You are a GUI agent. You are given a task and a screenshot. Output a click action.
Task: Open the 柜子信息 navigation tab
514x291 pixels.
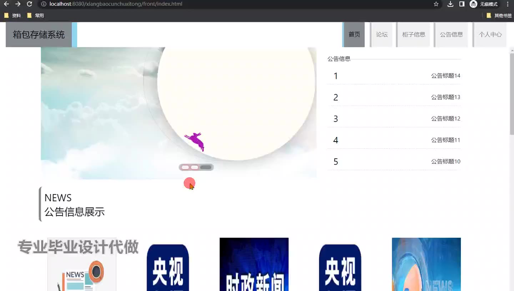[413, 35]
